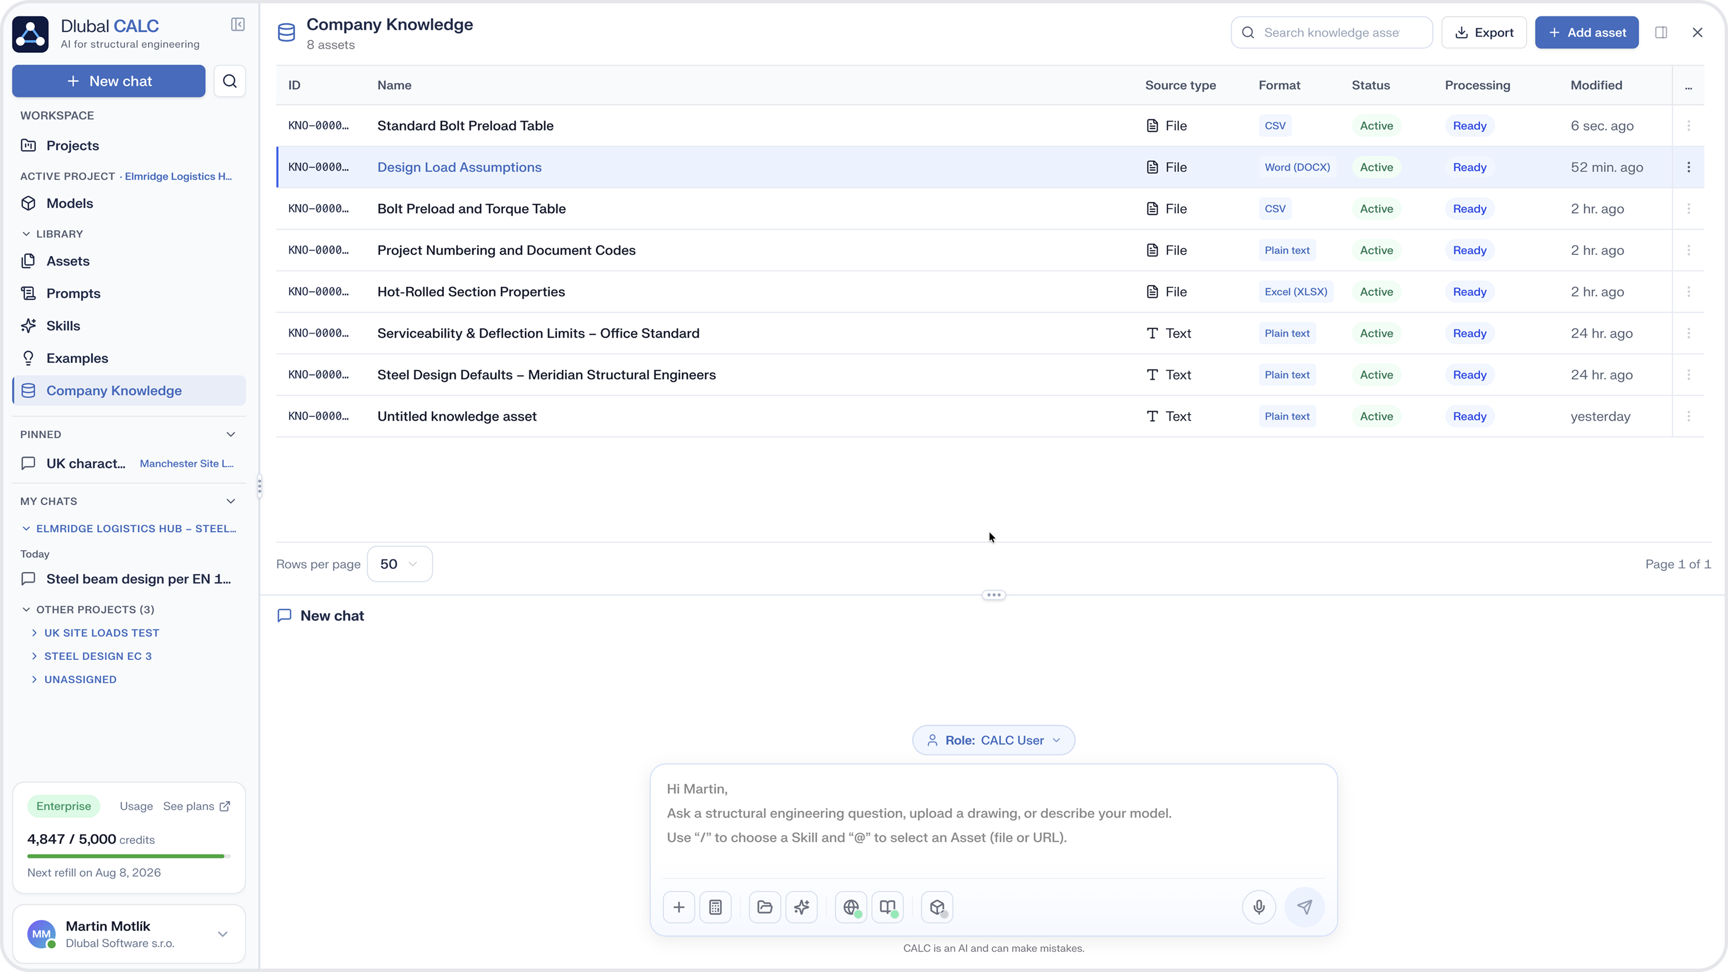
Task: Click the search chats magnifier button
Action: [x=230, y=81]
